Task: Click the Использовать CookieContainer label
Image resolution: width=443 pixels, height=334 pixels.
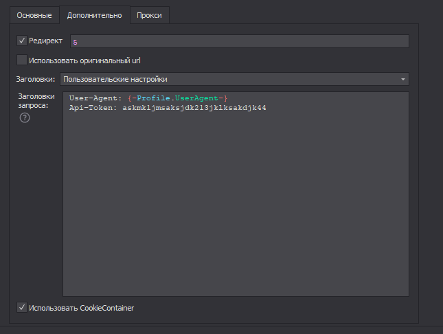Action: tap(81, 308)
